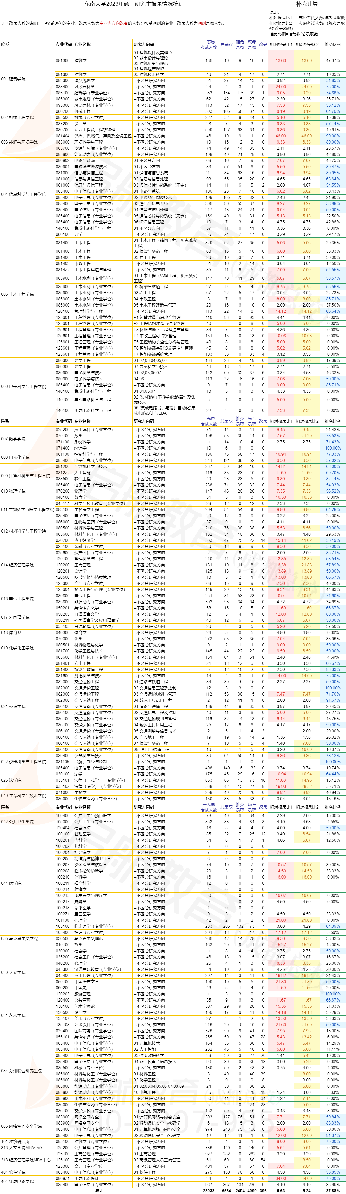Select the 044 医学院 department cell
The width and height of the screenshot is (346, 1194).
pyautogui.click(x=12, y=883)
